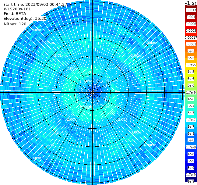Click the 1.7e-9 colorbar label

(x=191, y=175)
